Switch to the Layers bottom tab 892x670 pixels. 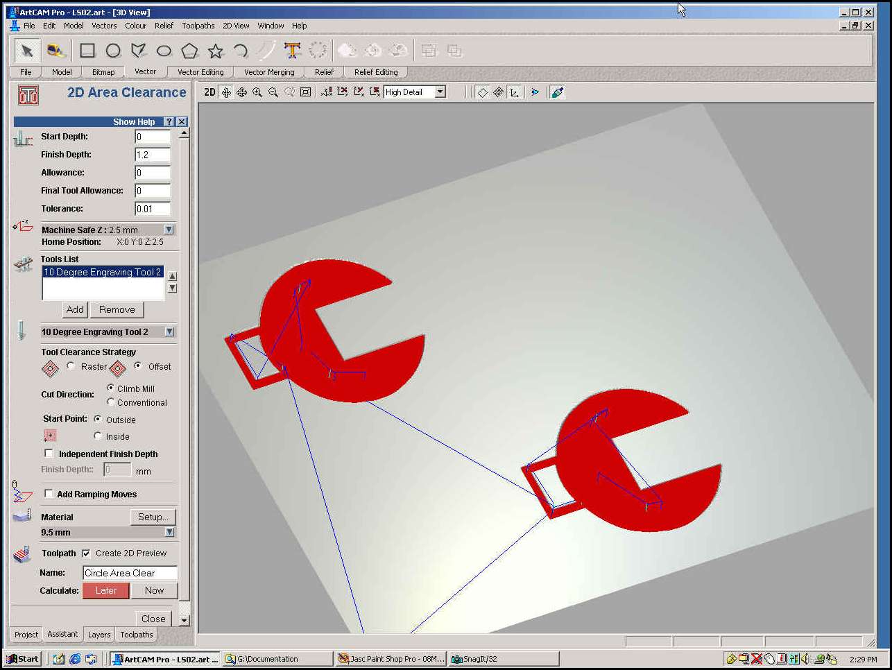click(99, 635)
